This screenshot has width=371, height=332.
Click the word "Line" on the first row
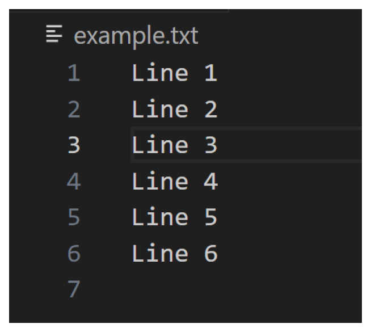point(160,73)
